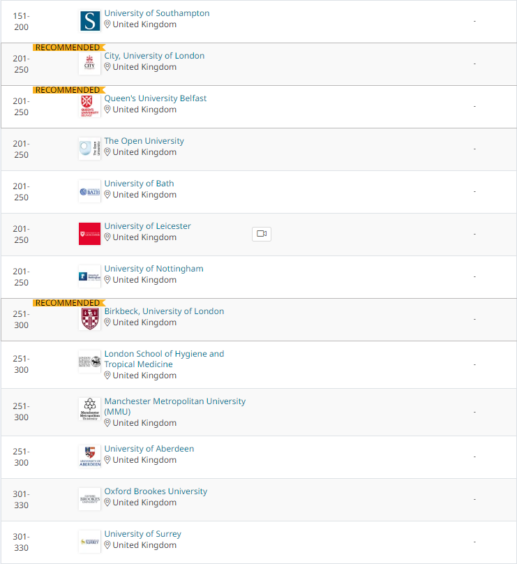Open the Queen's University Belfast crest logo

click(89, 106)
